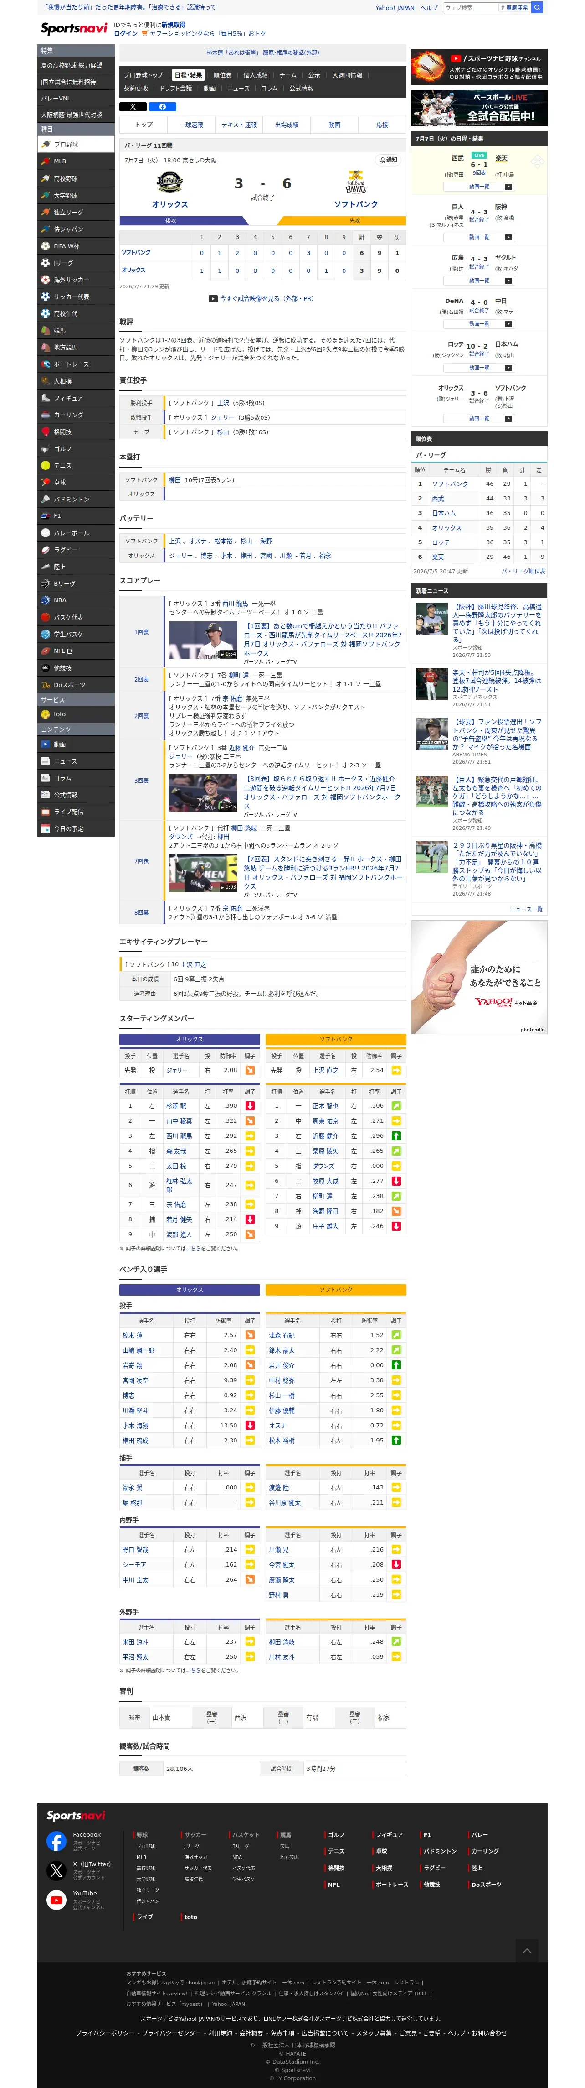Image resolution: width=585 pixels, height=2088 pixels.
Task: Open NBA in the sidebar
Action: point(76,600)
